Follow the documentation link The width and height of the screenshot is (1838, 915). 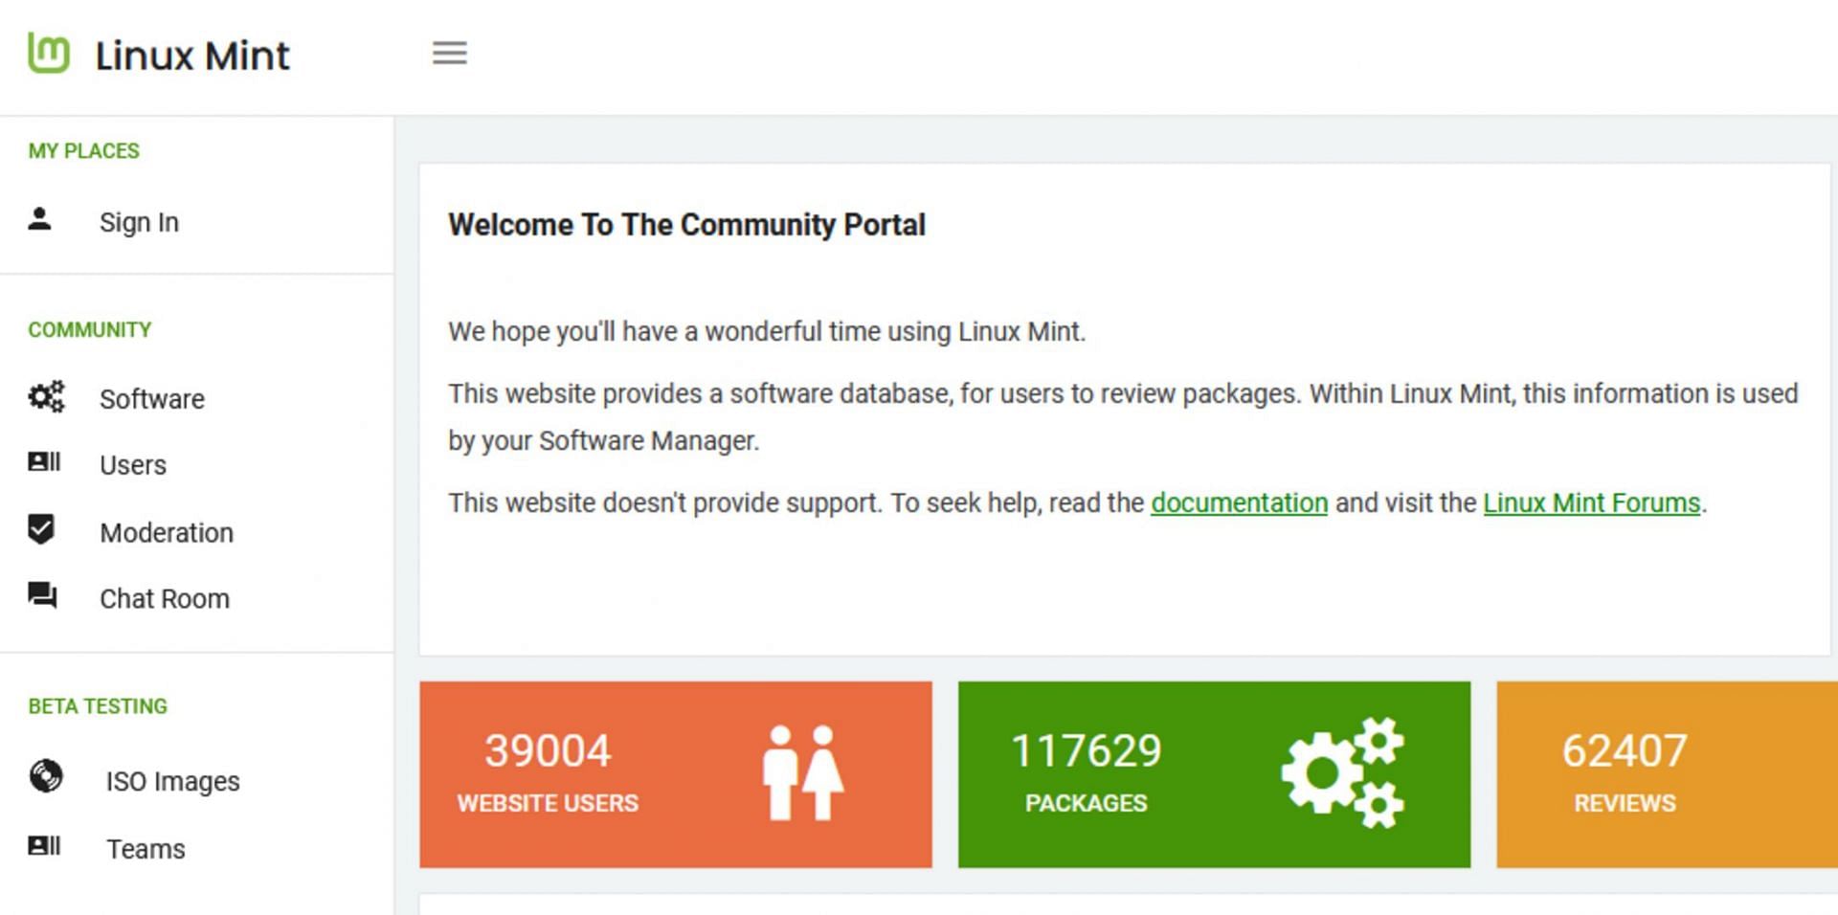pyautogui.click(x=1239, y=503)
